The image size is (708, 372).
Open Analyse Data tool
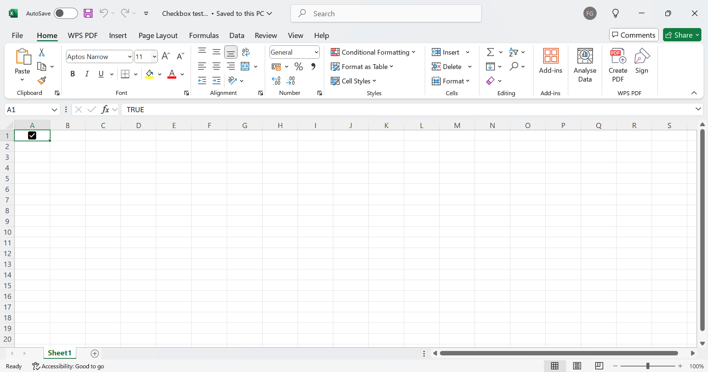[585, 65]
